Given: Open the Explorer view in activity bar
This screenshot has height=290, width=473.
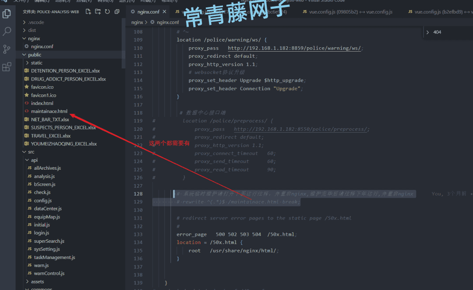Looking at the screenshot, I should point(7,14).
